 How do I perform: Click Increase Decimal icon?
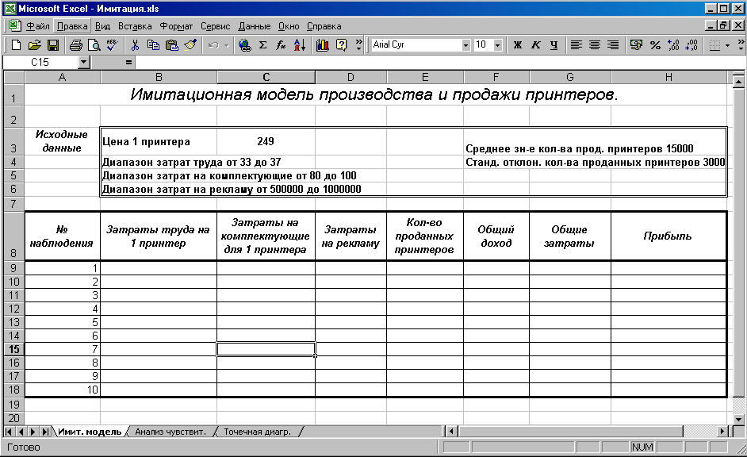(673, 45)
